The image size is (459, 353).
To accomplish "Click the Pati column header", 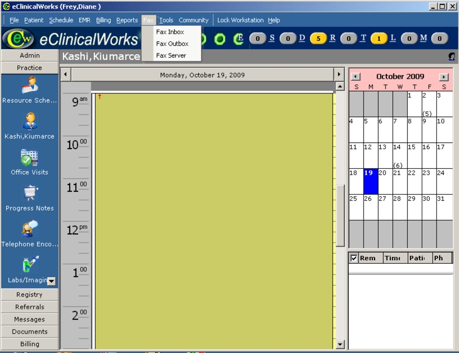I will pos(420,258).
